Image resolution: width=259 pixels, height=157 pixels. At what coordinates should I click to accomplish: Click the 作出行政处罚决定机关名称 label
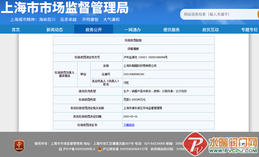(87, 108)
